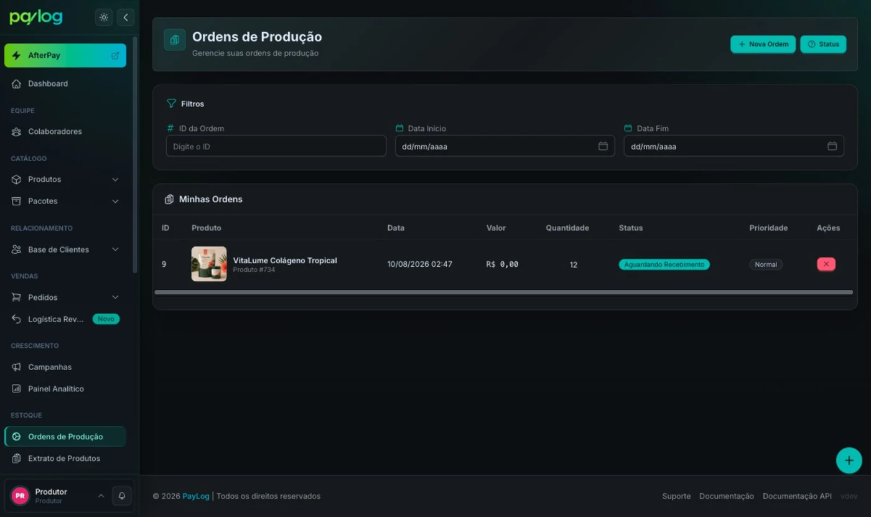This screenshot has height=517, width=871.
Task: Open Campanhas page
Action: pyautogui.click(x=65, y=367)
